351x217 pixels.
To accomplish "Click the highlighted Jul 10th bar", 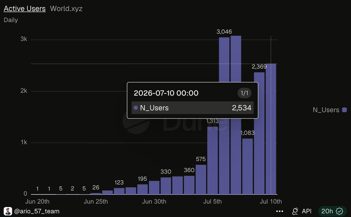I will tap(271, 129).
